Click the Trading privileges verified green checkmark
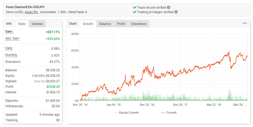Image resolution: width=253 pixels, height=127 pixels. coord(135,12)
